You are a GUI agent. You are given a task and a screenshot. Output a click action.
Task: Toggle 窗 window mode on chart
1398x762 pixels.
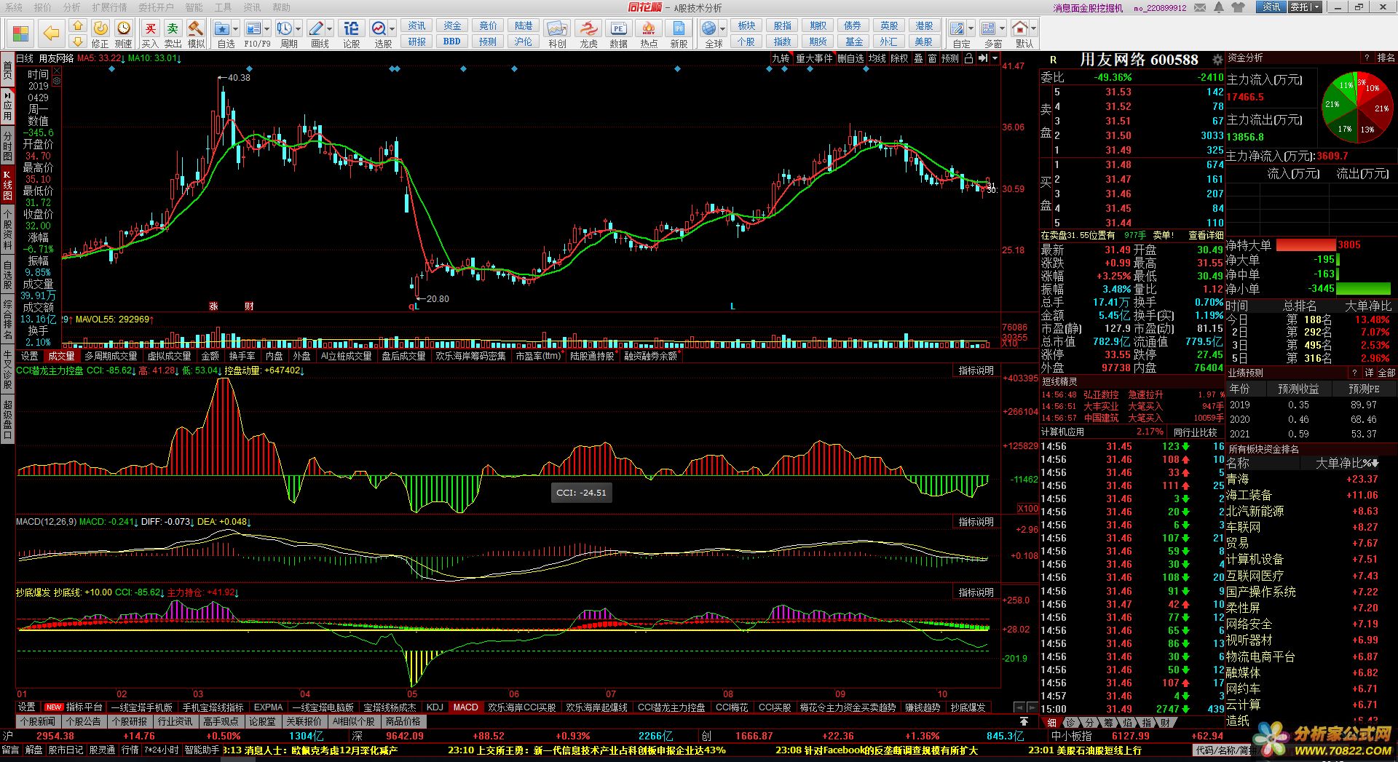pyautogui.click(x=932, y=58)
